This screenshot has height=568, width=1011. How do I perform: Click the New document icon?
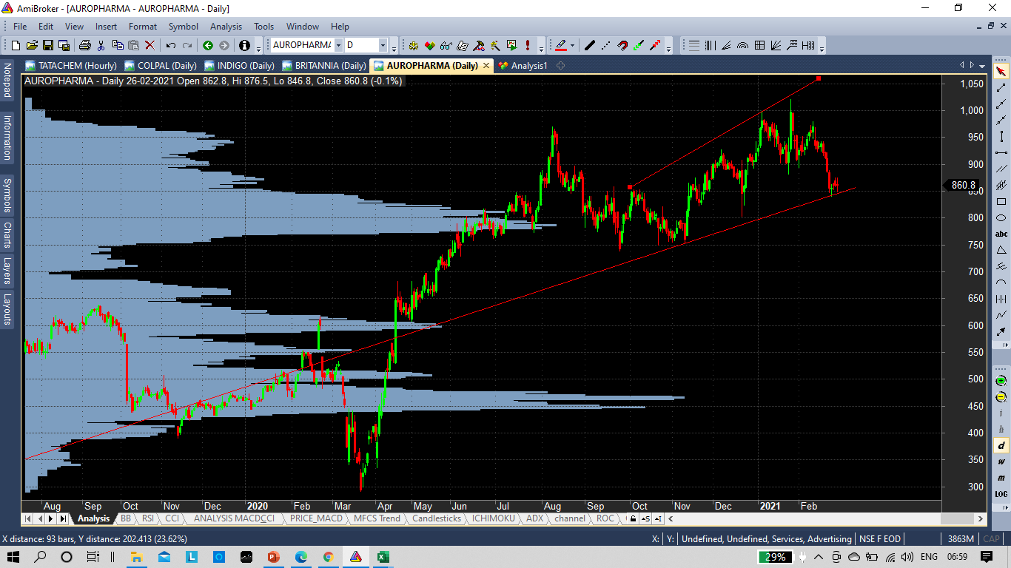tap(16, 45)
